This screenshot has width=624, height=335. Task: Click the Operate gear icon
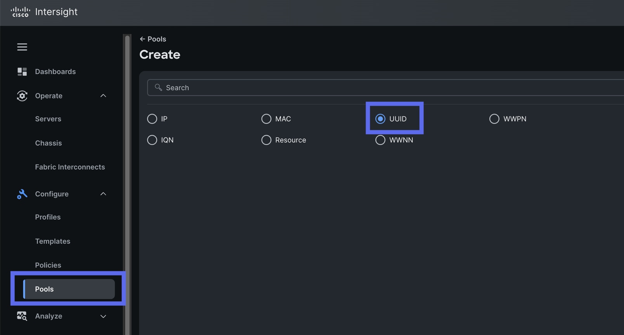[22, 95]
